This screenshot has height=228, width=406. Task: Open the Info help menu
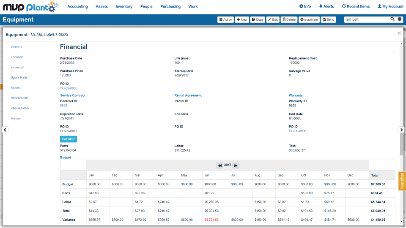305,6
